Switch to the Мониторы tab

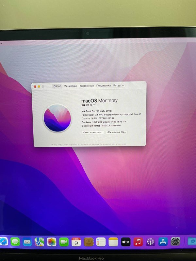(70, 86)
